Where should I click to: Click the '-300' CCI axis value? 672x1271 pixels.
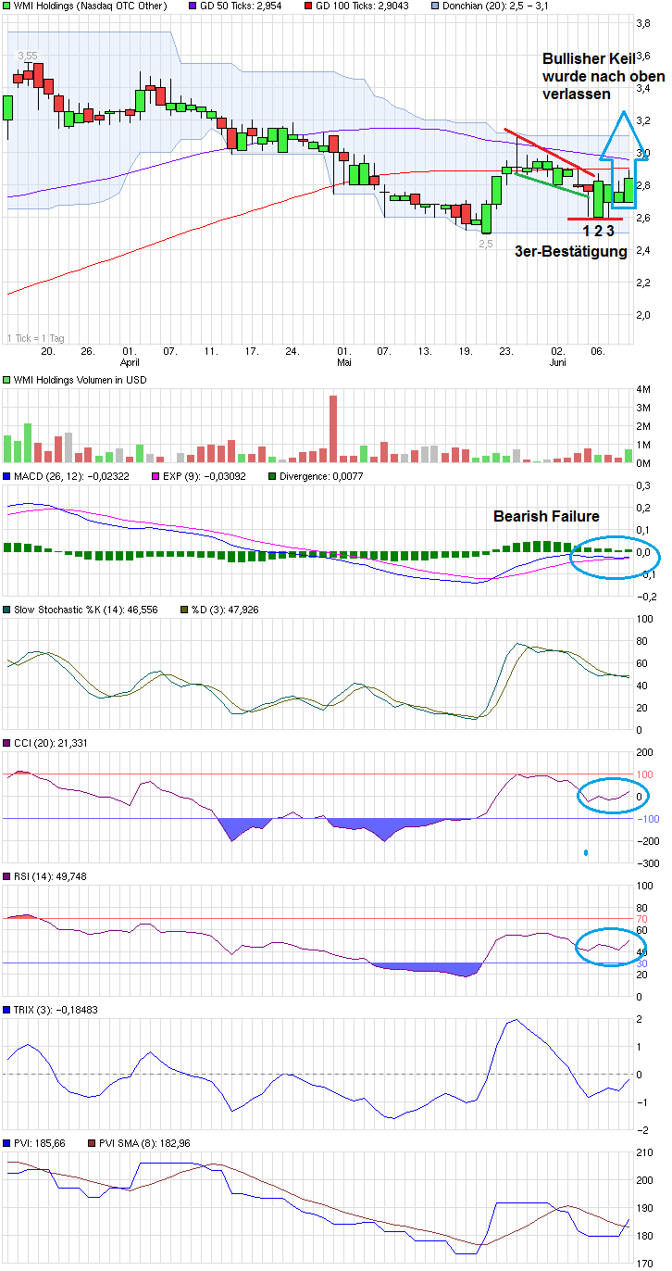[646, 863]
